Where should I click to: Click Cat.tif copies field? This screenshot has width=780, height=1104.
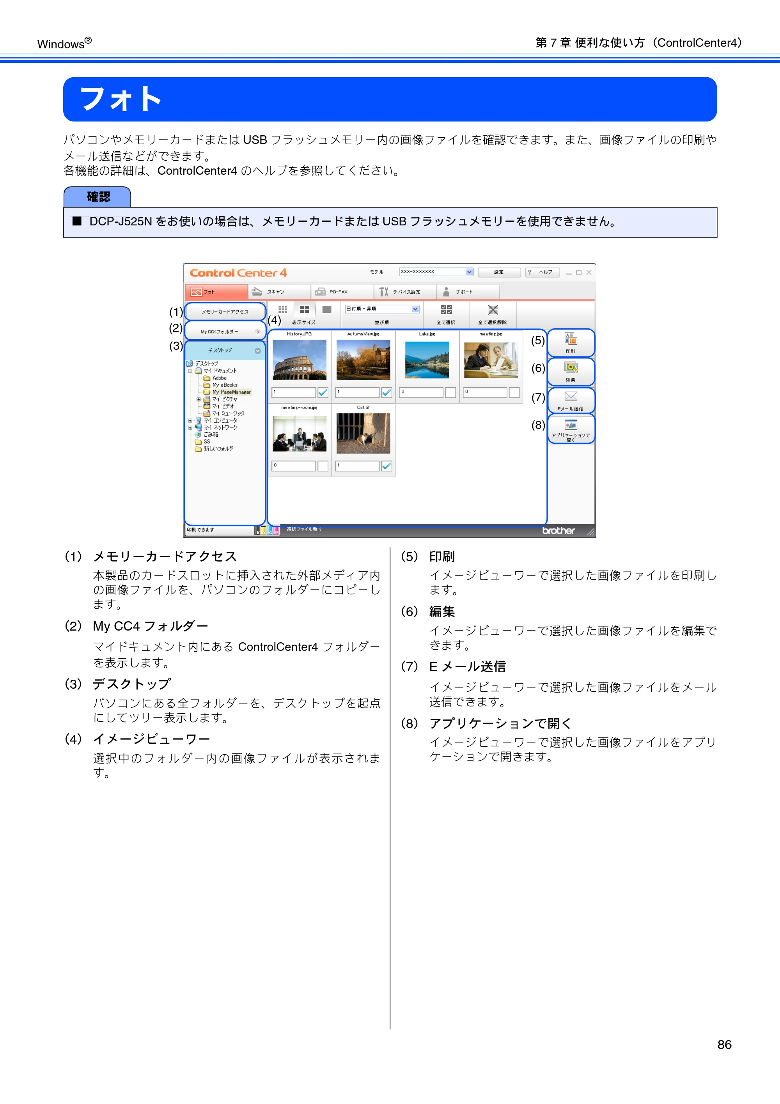[358, 466]
